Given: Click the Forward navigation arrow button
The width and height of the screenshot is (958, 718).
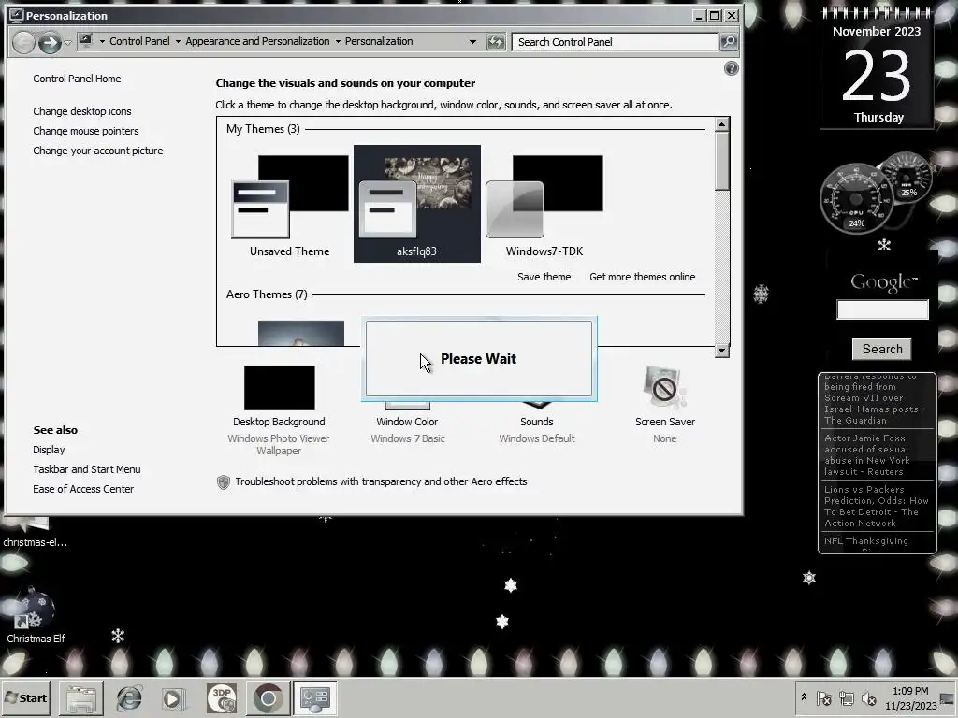Looking at the screenshot, I should click(50, 42).
